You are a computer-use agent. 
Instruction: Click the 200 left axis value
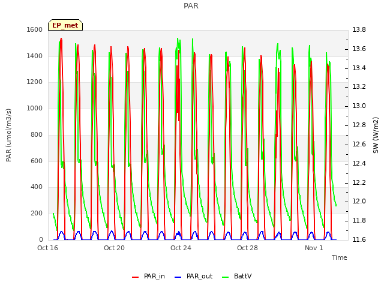point(37,214)
